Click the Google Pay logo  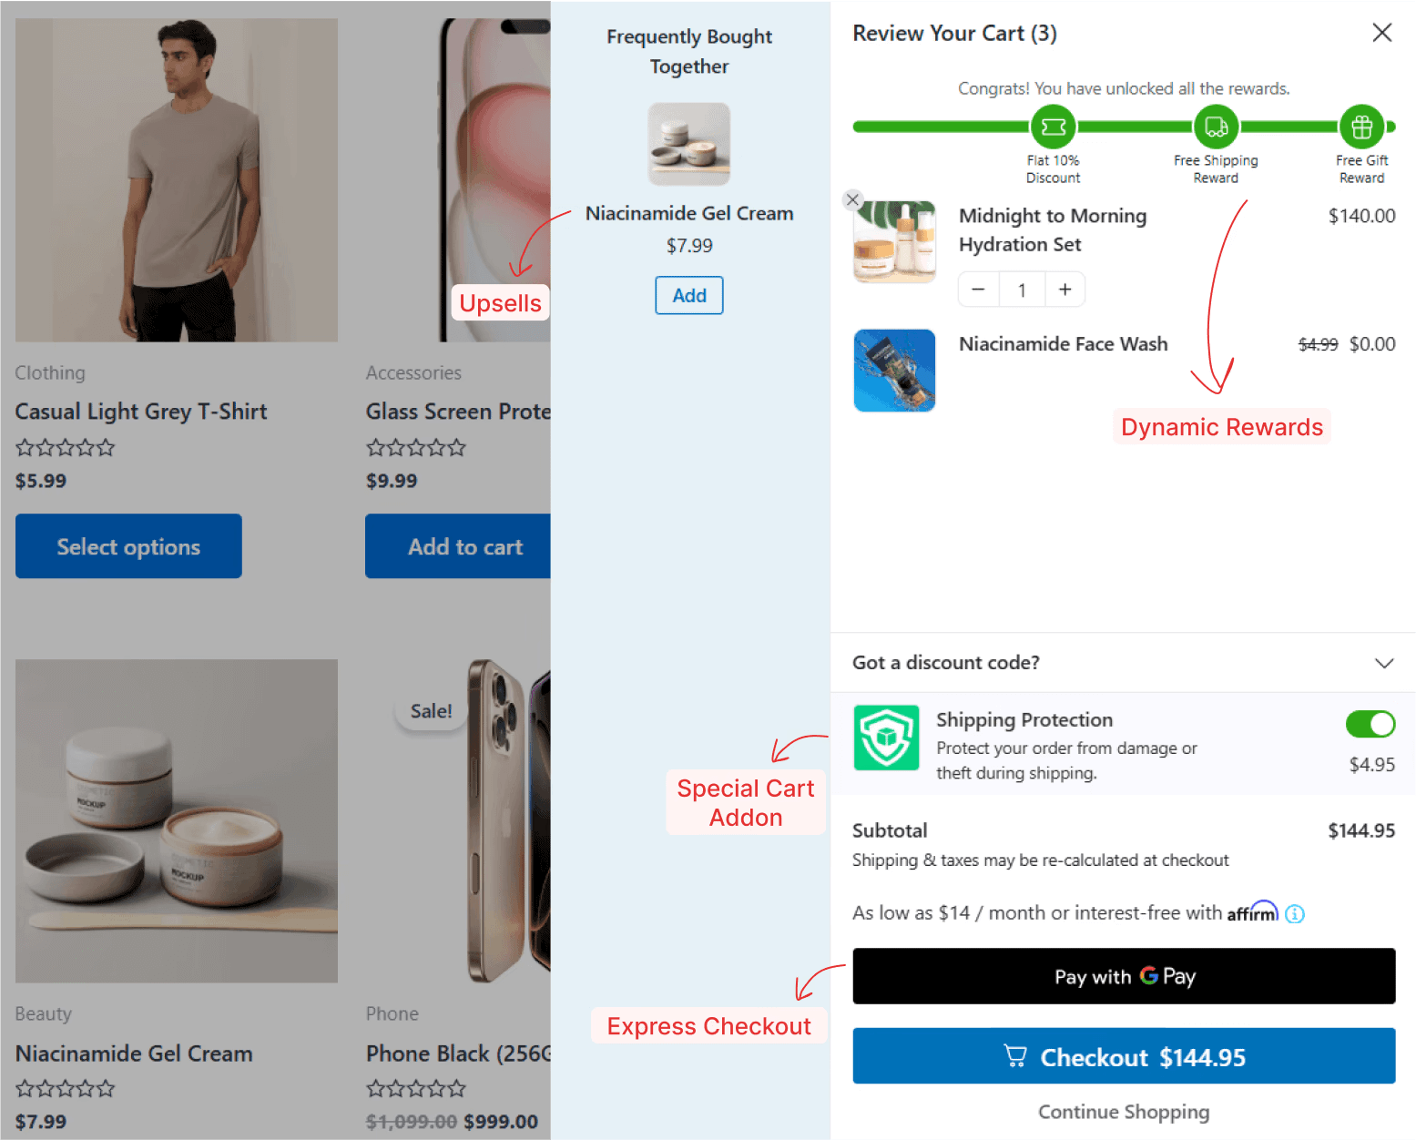point(1150,975)
